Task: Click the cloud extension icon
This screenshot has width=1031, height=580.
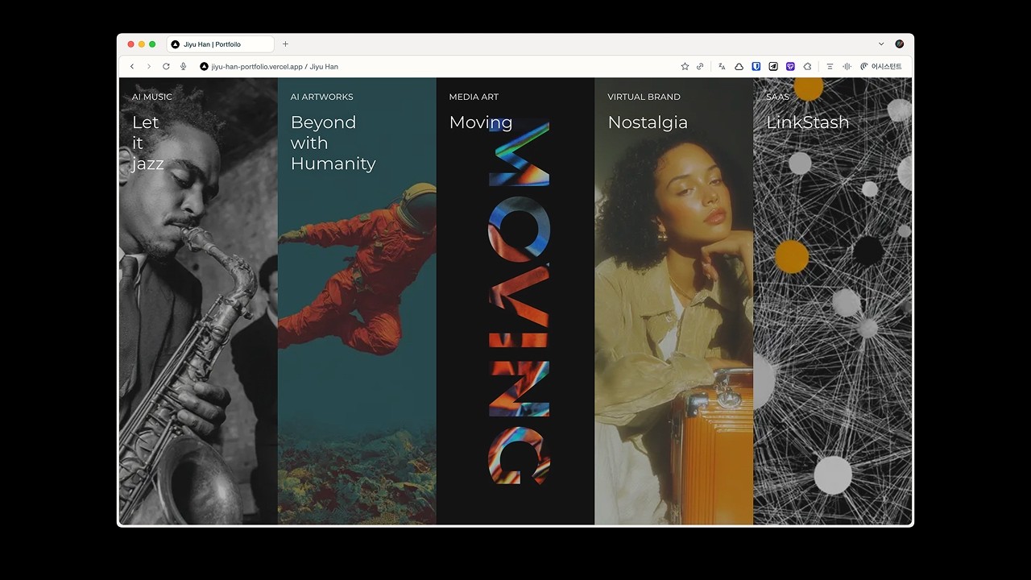Action: 739,67
